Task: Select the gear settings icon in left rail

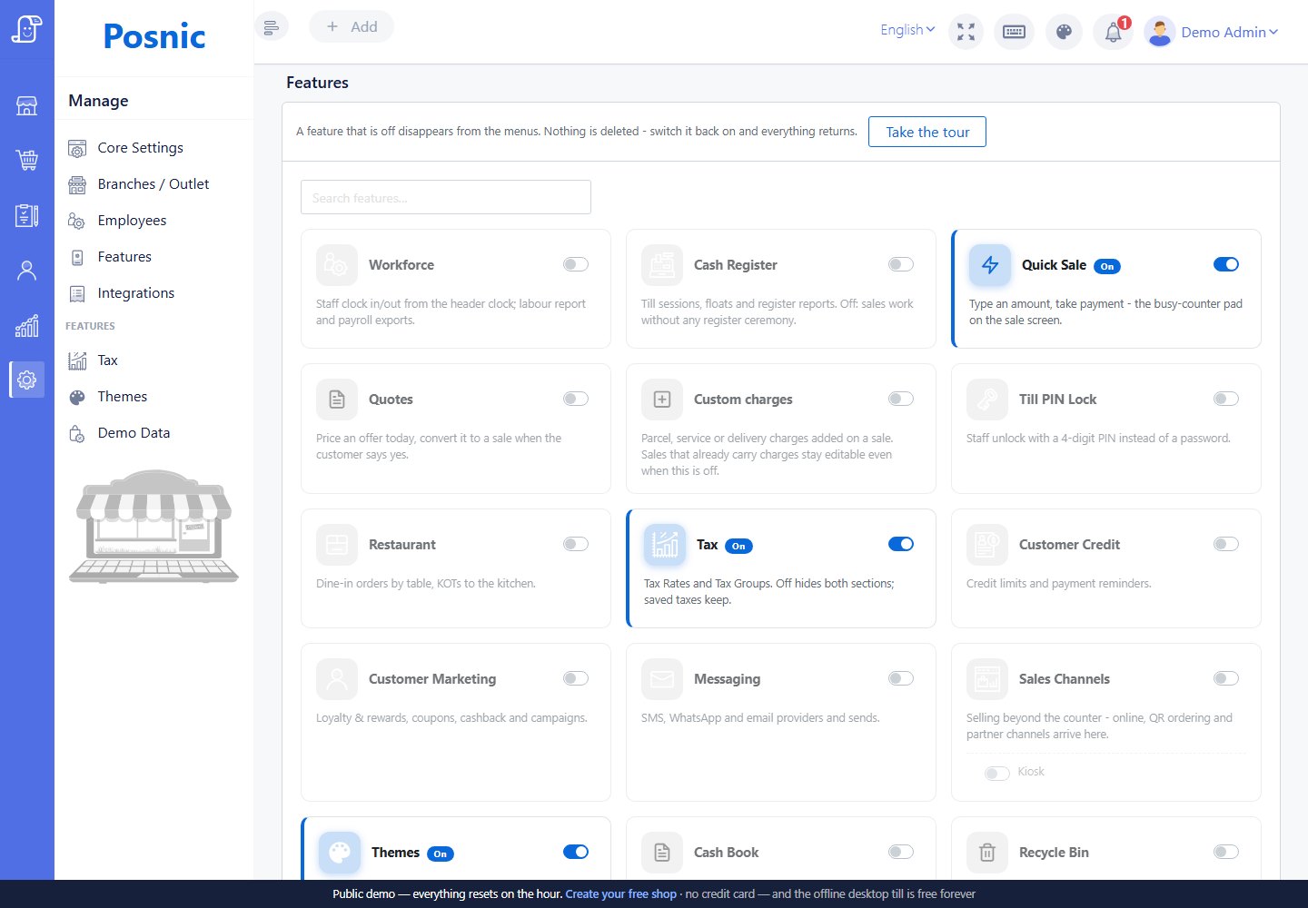Action: click(x=27, y=380)
